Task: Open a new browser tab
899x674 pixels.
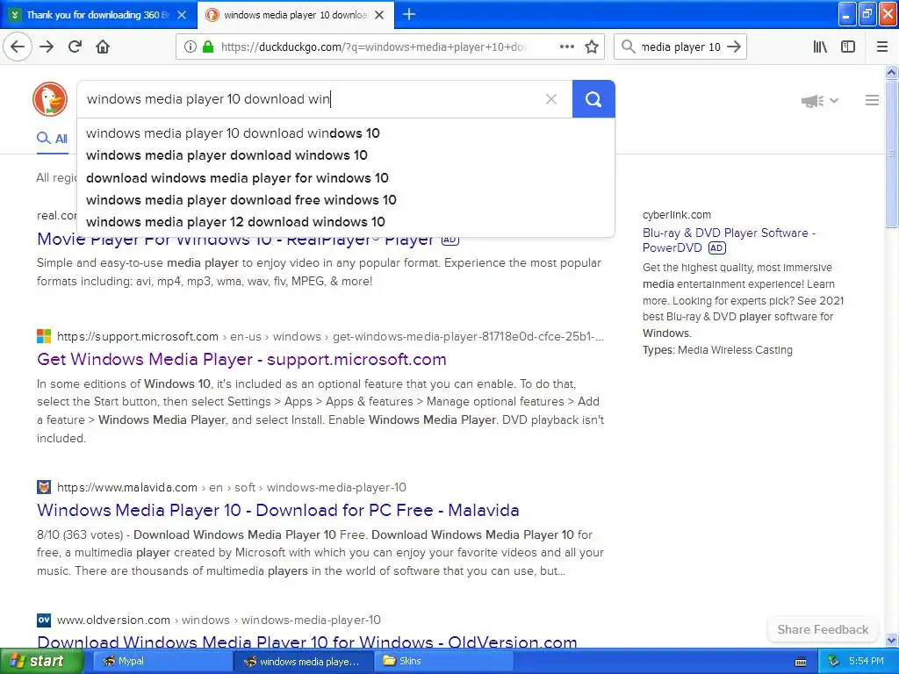Action: (409, 14)
